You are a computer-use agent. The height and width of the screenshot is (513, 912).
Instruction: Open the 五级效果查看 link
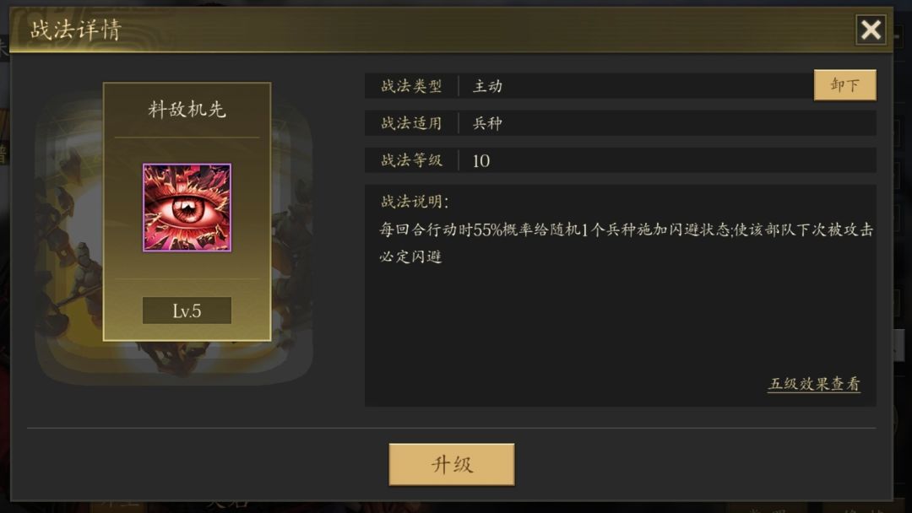click(814, 384)
